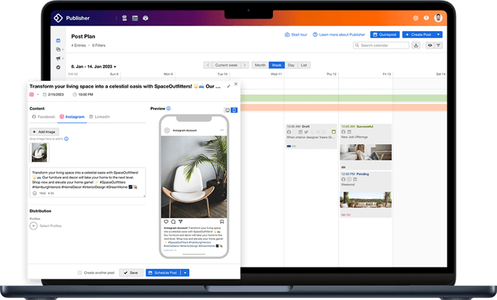497x300 pixels.
Task: Click the Save button
Action: [x=131, y=272]
